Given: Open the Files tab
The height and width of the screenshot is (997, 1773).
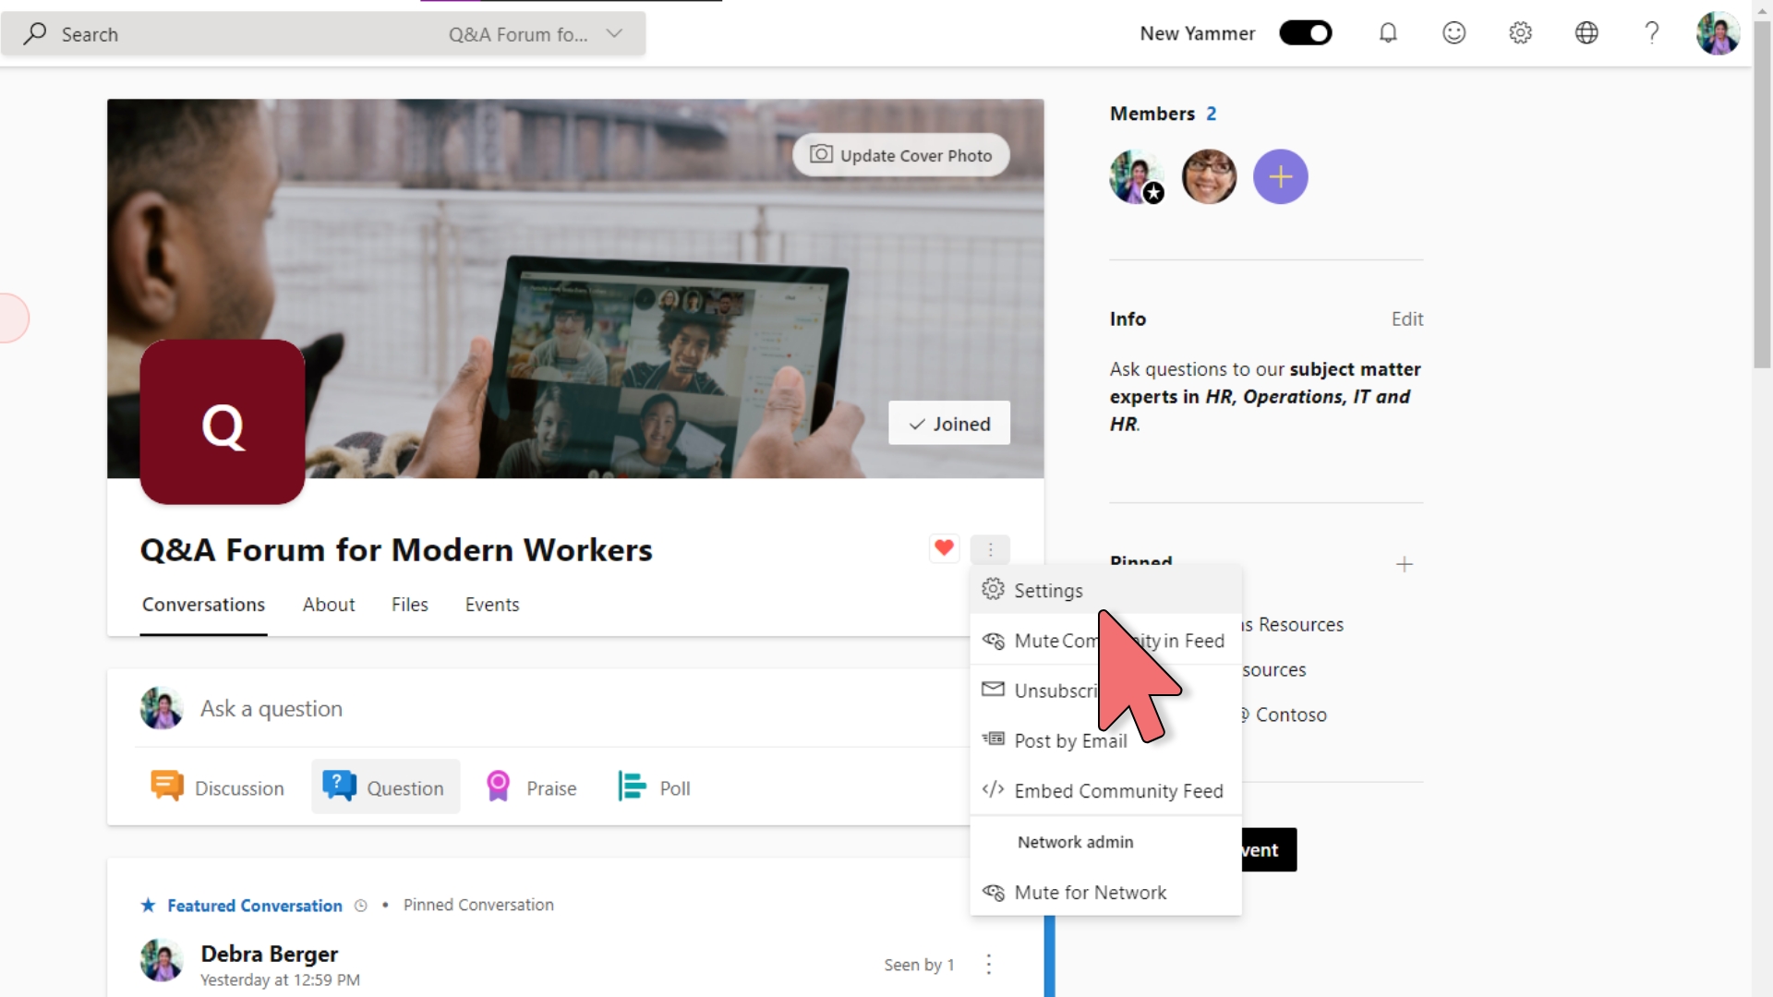Looking at the screenshot, I should 409,605.
